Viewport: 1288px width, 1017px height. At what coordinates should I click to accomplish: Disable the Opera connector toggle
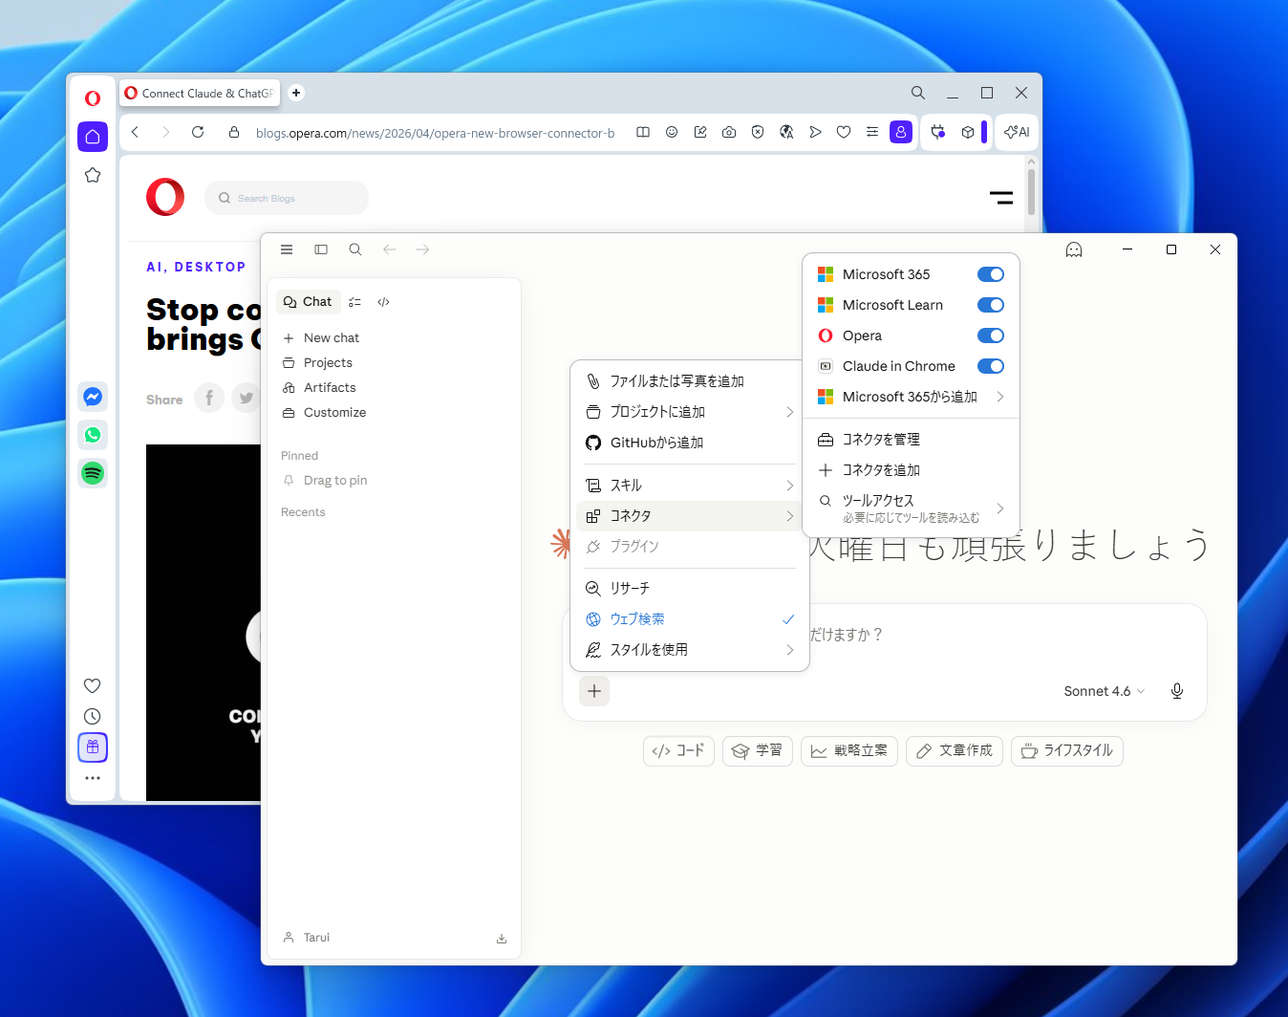[x=990, y=335]
